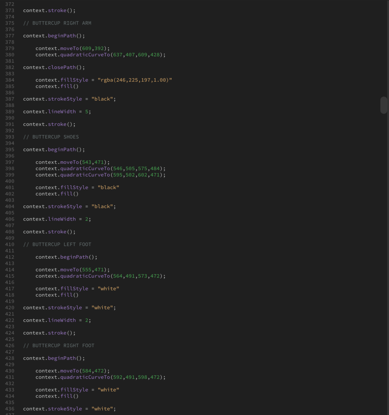Viewport: 389px width, 415px height.
Task: Click the vertical scrollbar thumb
Action: pyautogui.click(x=383, y=105)
